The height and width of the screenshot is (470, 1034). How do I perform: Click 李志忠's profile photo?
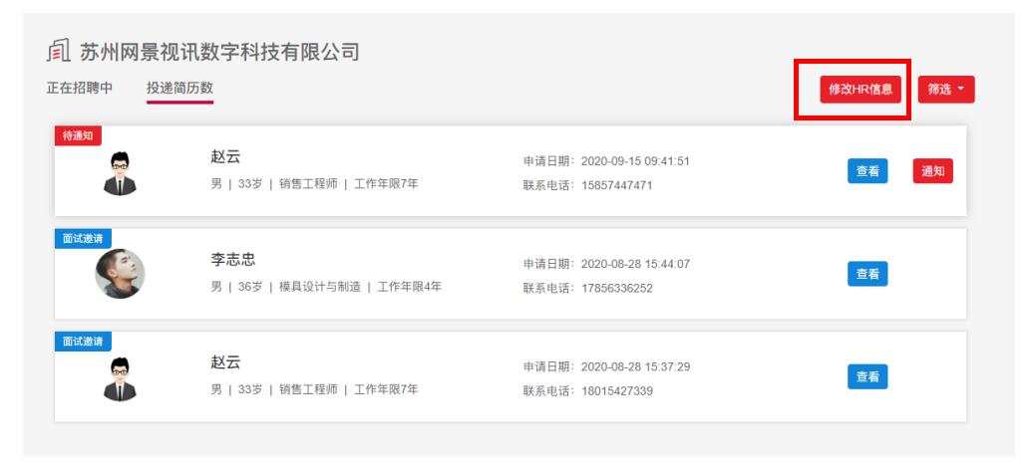pos(120,274)
